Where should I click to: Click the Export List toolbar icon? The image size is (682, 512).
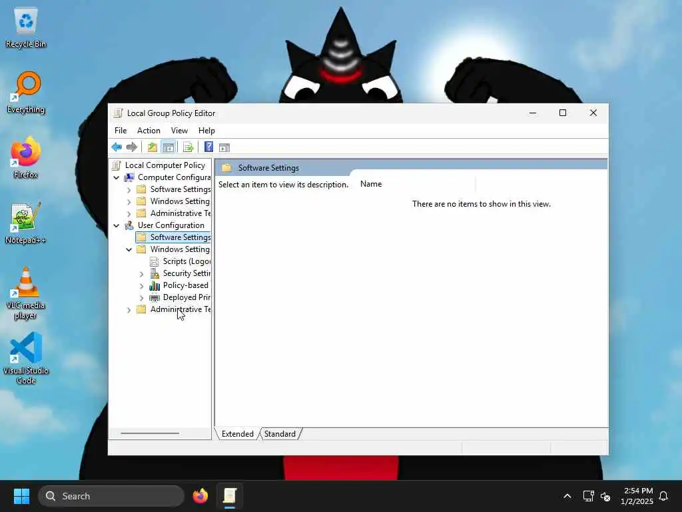click(188, 147)
